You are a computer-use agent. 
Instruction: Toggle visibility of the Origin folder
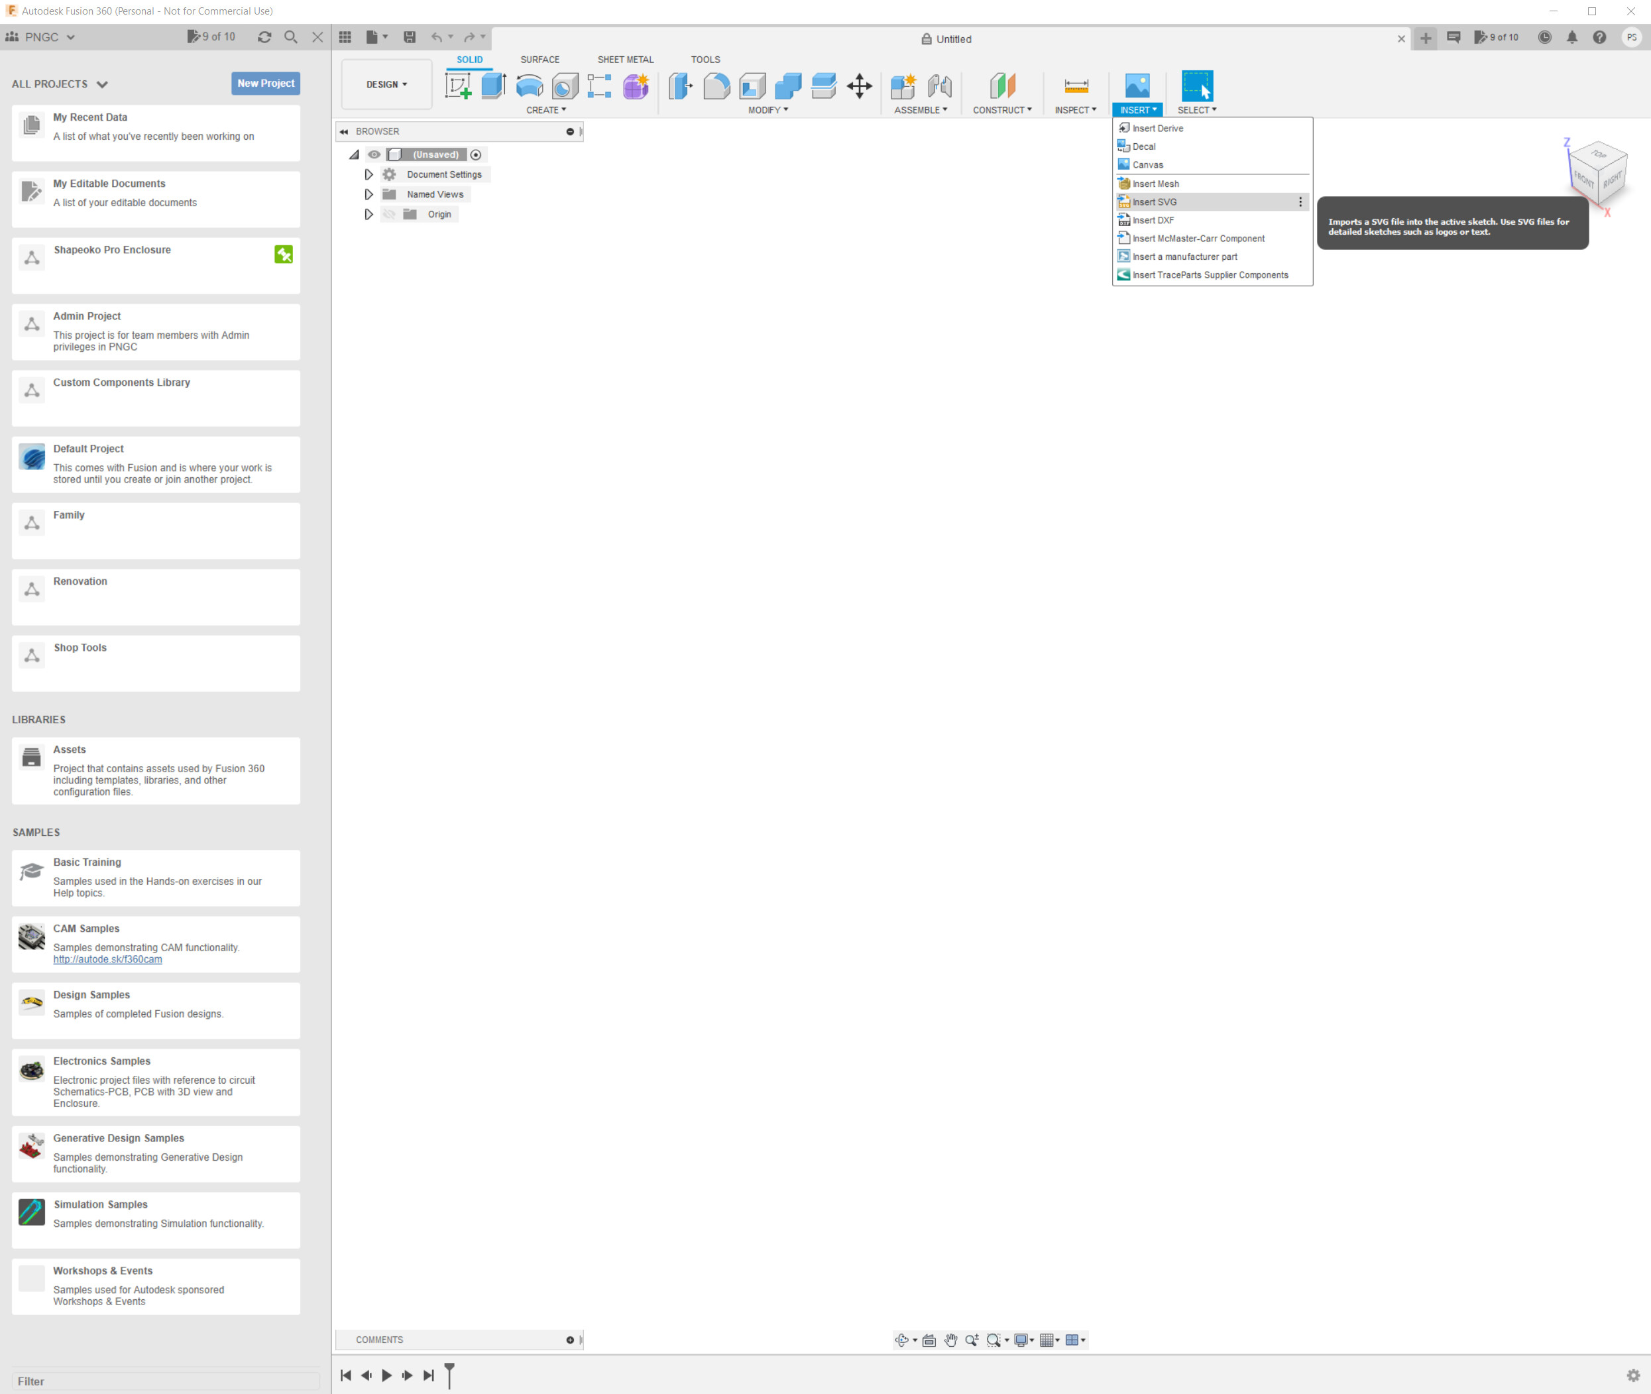pyautogui.click(x=388, y=214)
